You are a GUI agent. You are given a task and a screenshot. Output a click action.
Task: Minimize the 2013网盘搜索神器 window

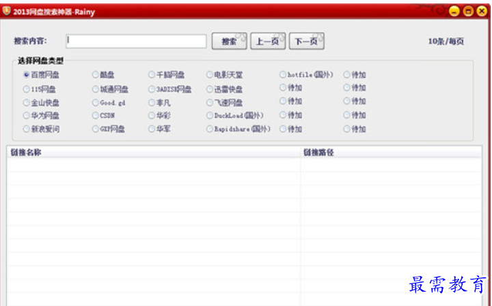454,12
